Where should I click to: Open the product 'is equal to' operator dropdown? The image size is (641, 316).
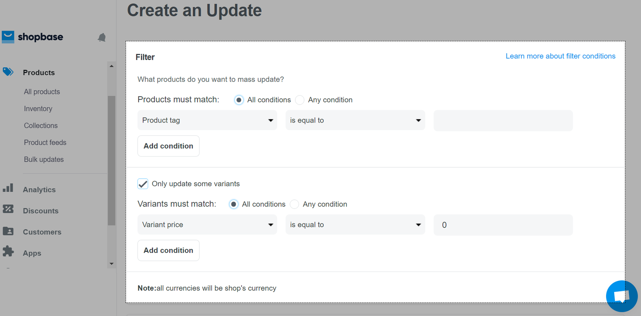click(x=355, y=120)
